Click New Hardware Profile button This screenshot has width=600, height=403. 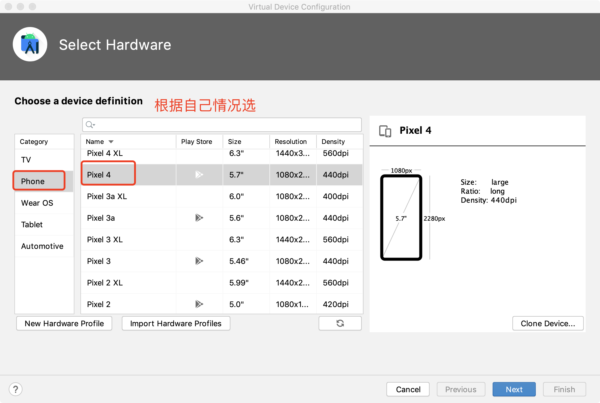pyautogui.click(x=64, y=323)
